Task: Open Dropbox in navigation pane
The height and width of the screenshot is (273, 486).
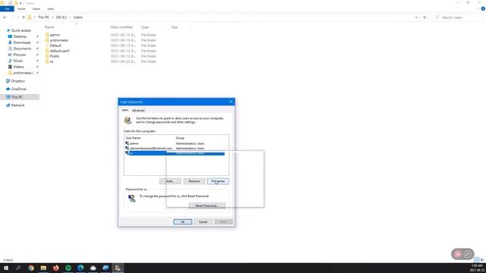Action: point(17,81)
